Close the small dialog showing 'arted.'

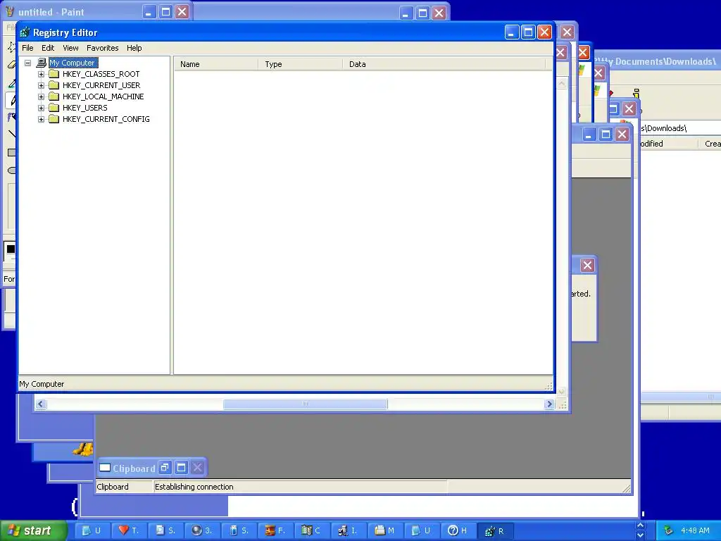point(587,265)
